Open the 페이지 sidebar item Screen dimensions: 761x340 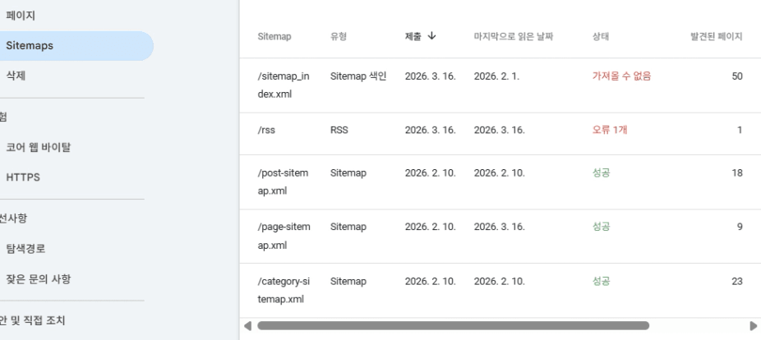coord(21,16)
